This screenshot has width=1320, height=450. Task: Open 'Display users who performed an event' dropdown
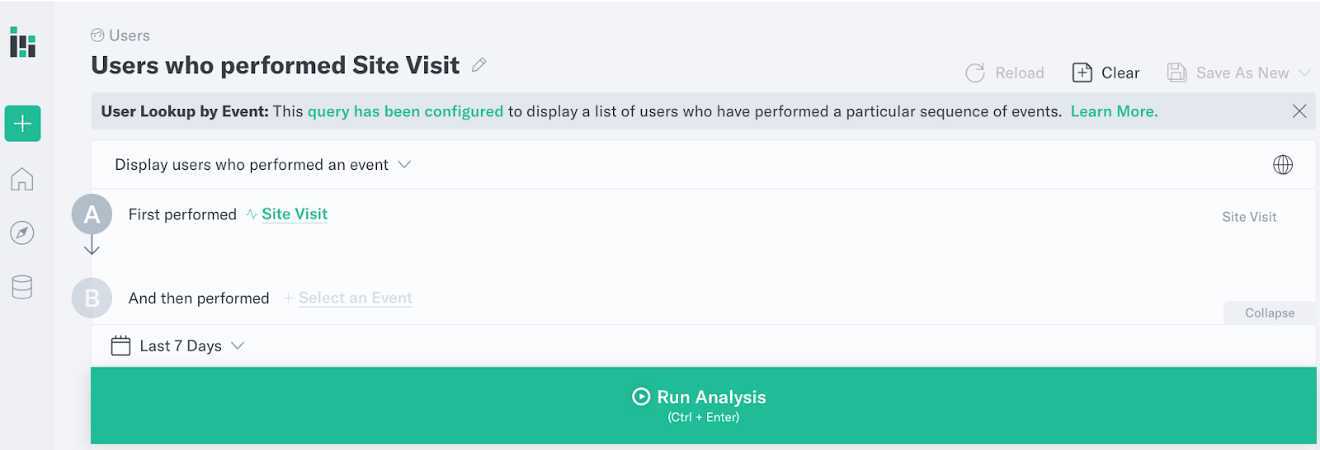pyautogui.click(x=262, y=165)
